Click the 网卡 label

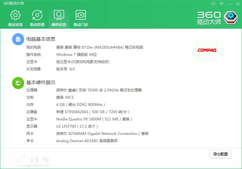[x=30, y=134]
